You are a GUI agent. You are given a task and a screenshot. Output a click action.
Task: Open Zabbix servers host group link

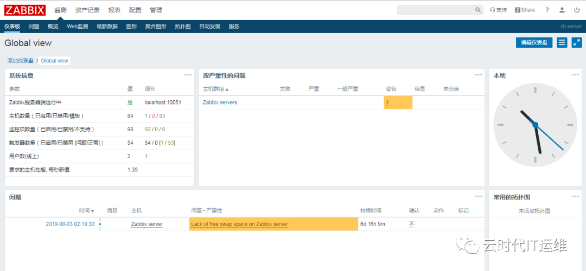[220, 102]
